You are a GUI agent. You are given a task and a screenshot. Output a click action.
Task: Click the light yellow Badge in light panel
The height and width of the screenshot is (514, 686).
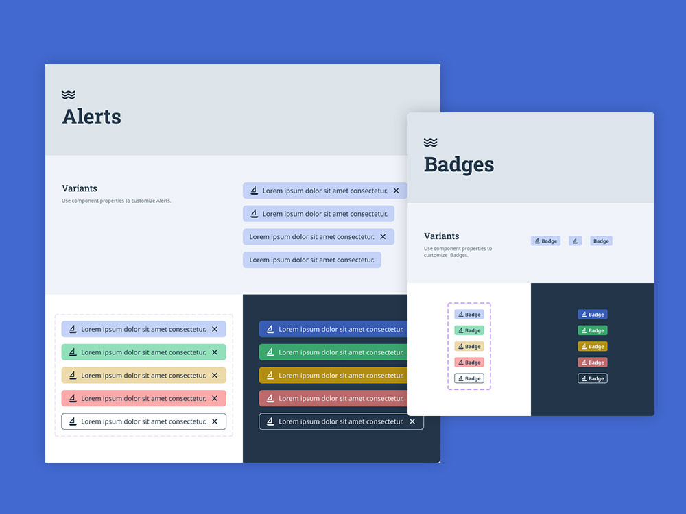coord(469,347)
